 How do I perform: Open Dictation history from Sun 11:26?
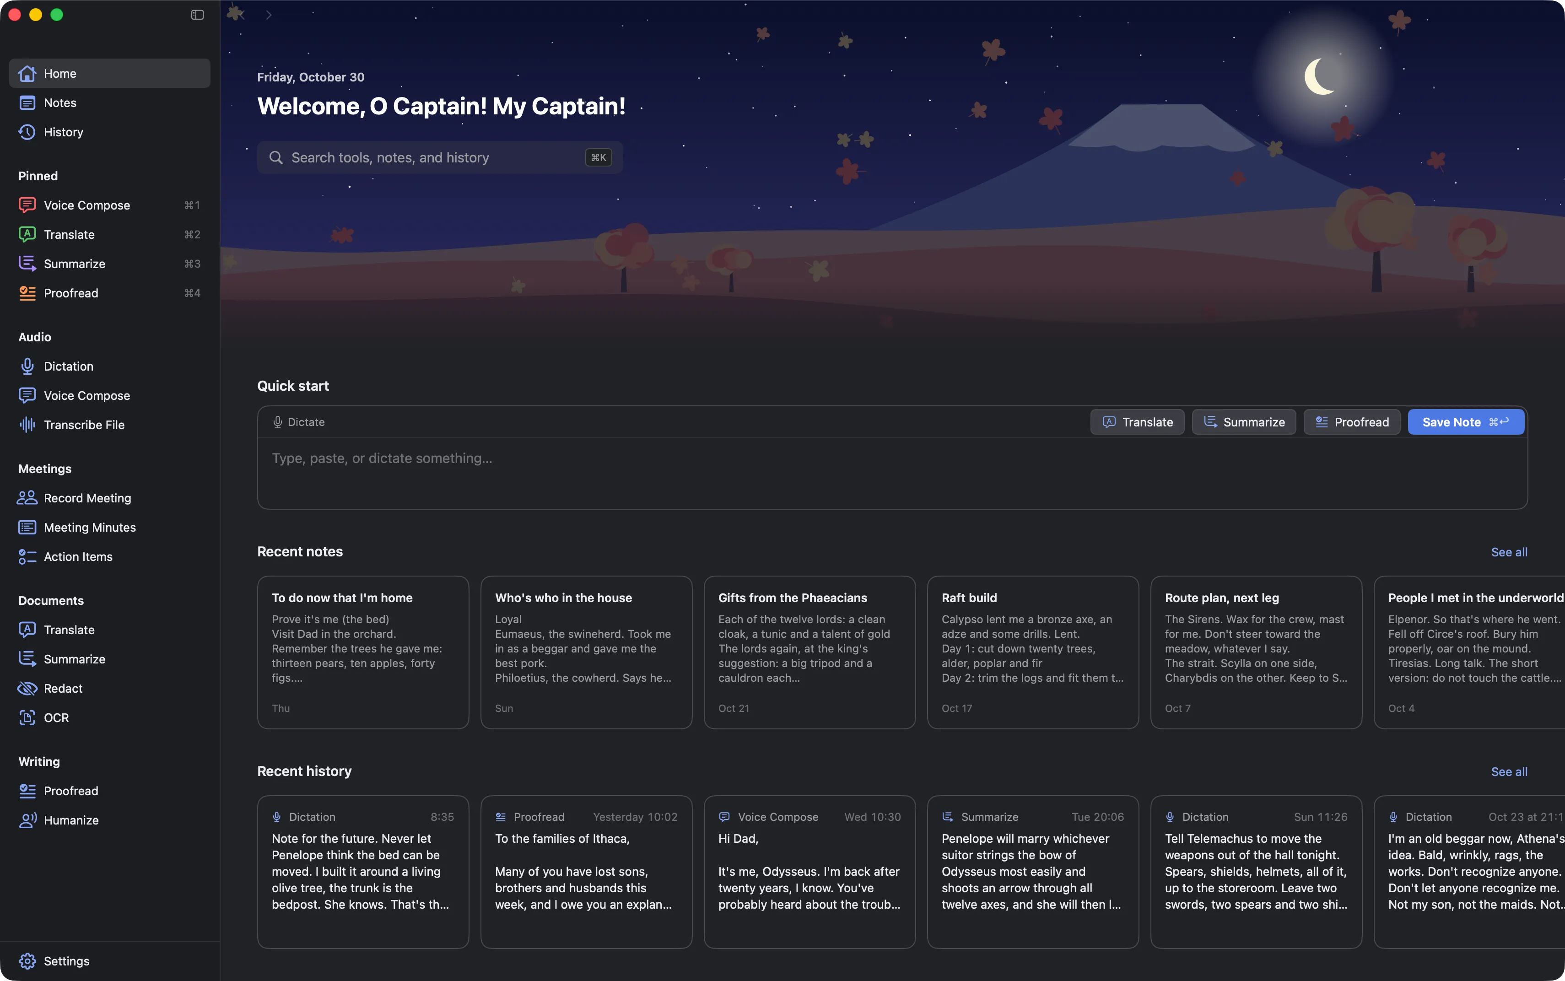pos(1256,871)
